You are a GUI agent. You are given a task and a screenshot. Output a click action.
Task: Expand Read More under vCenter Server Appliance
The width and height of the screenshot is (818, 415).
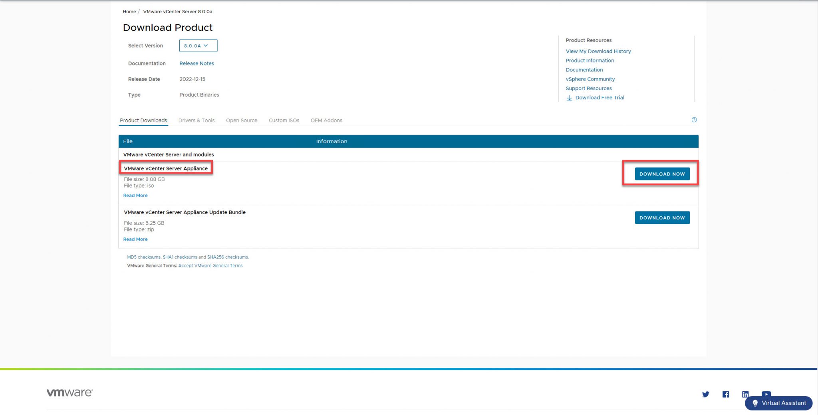[135, 195]
